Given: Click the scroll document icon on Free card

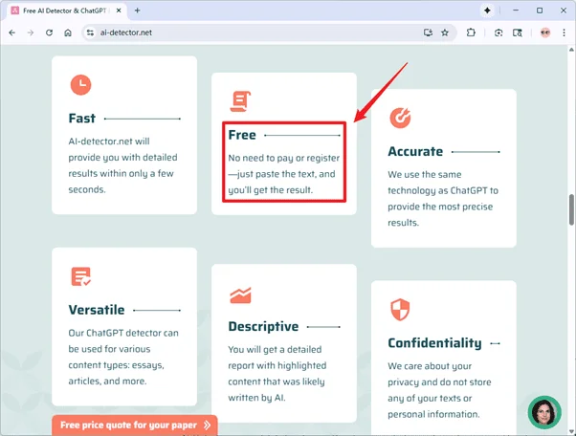Looking at the screenshot, I should (x=240, y=101).
